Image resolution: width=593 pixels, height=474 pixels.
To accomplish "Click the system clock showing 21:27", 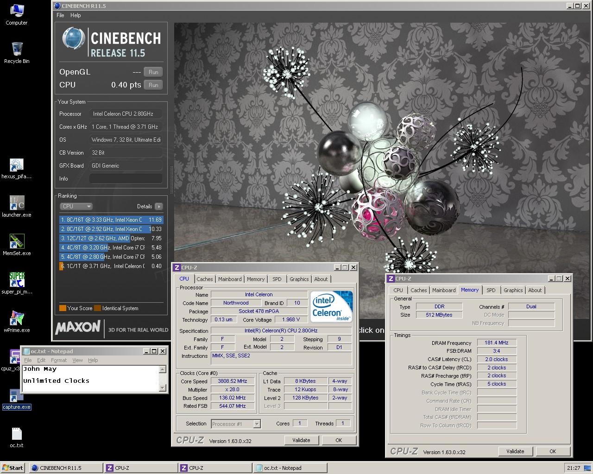I will click(574, 468).
